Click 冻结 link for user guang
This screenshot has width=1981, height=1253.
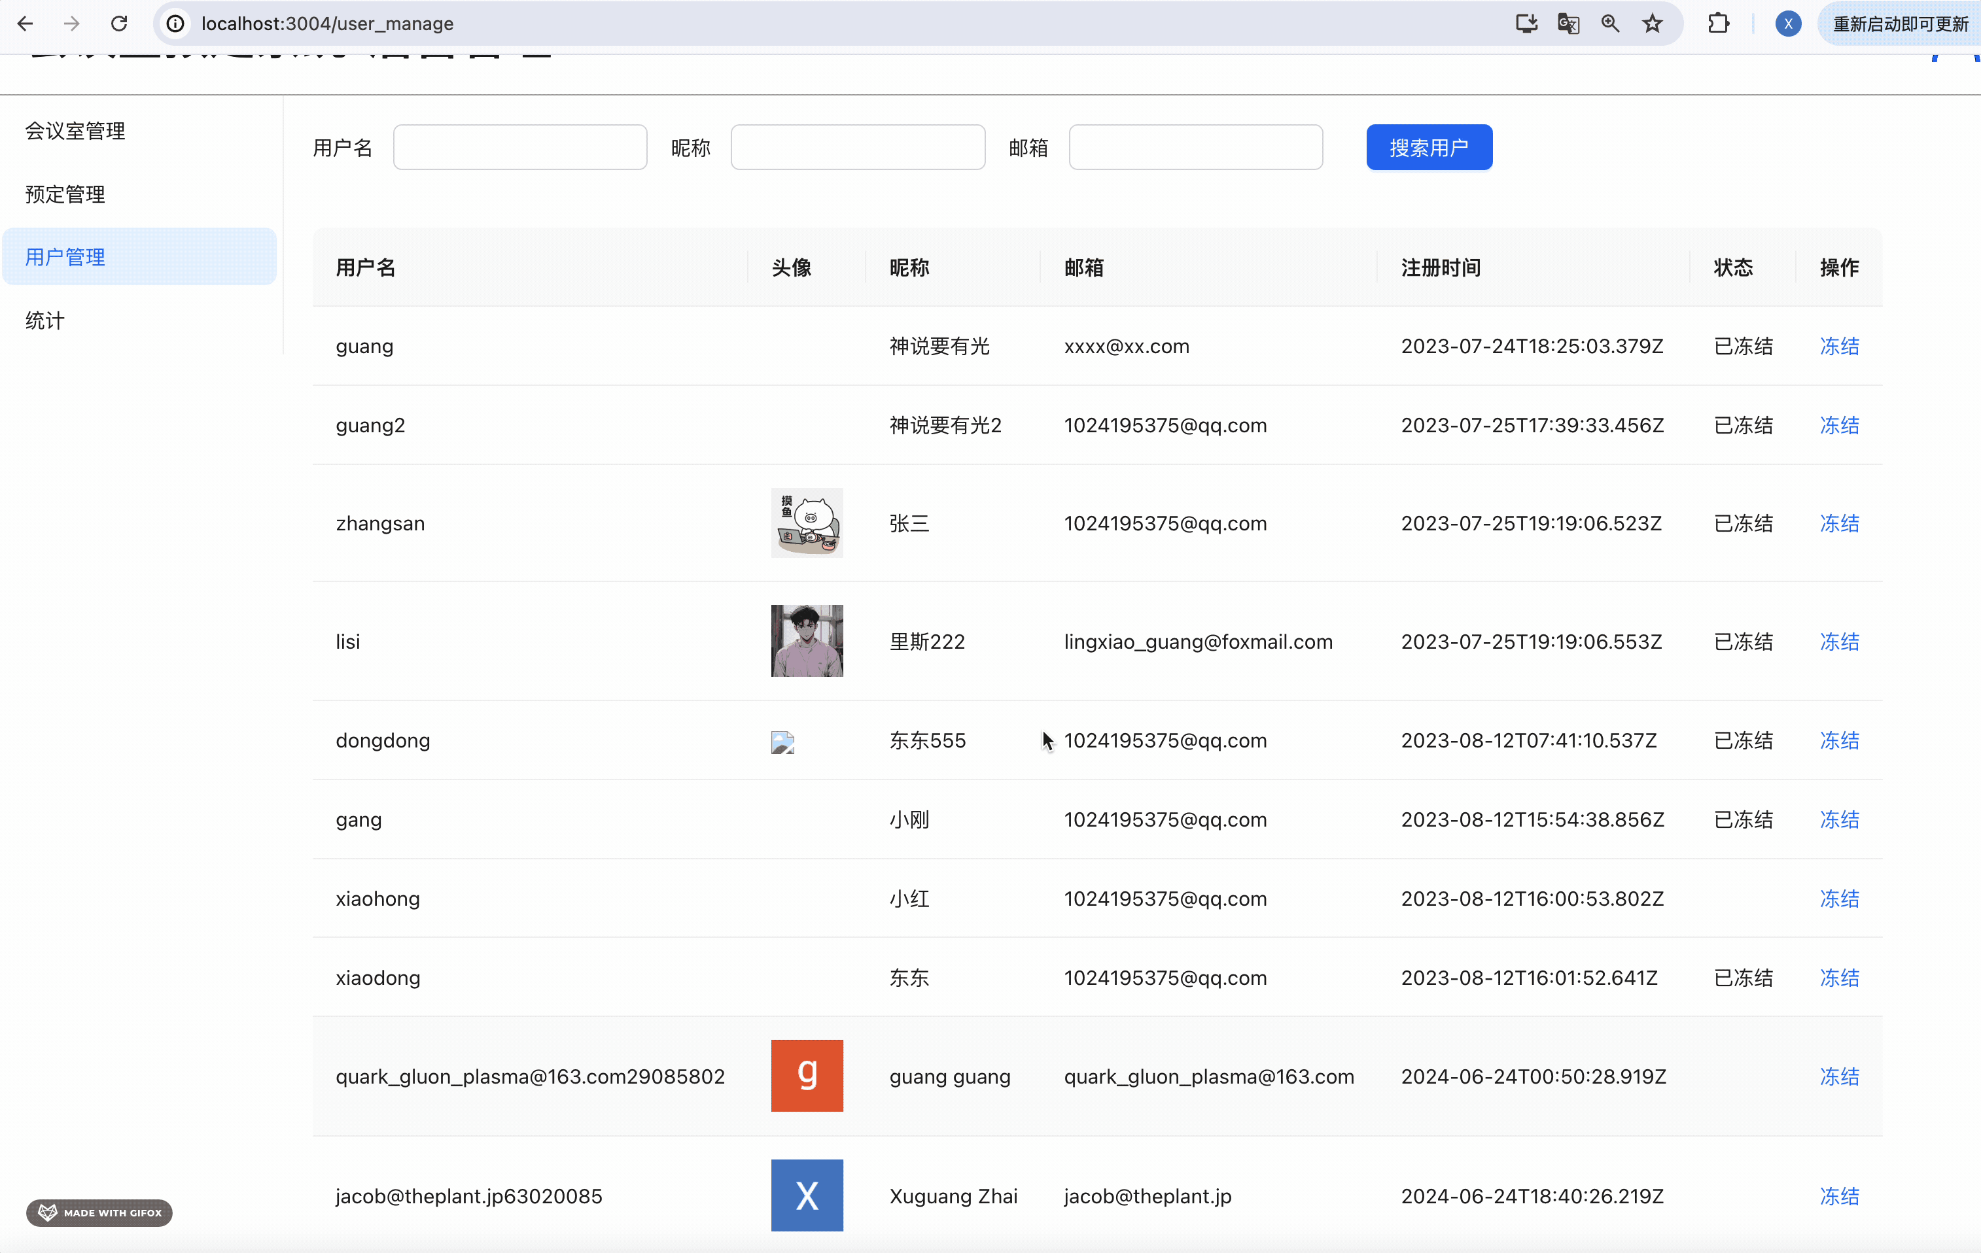(1838, 346)
